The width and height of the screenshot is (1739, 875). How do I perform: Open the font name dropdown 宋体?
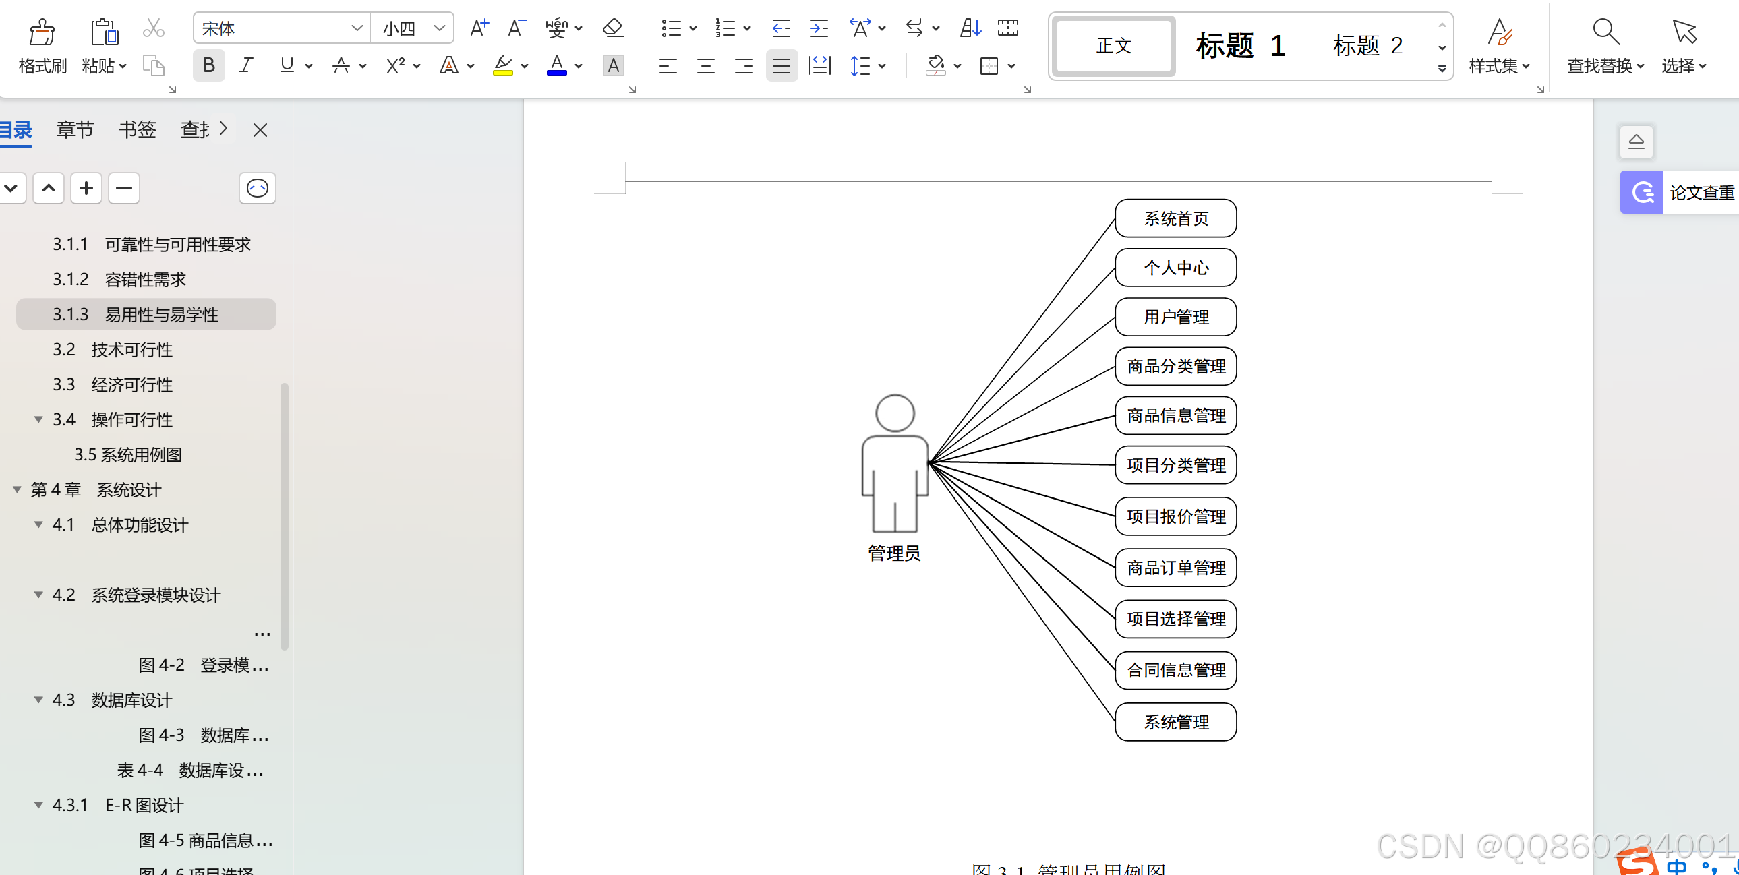357,28
